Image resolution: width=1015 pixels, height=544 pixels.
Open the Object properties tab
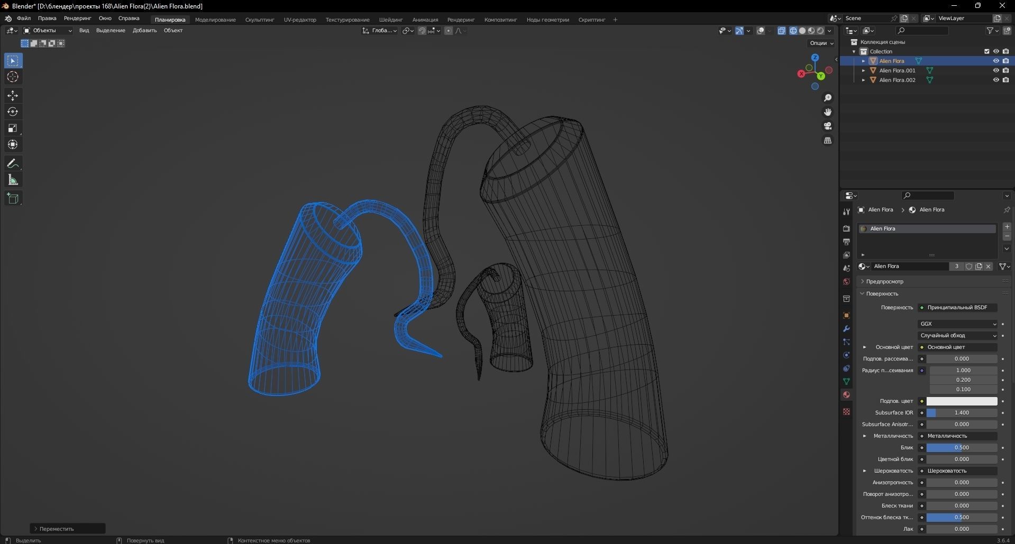[x=846, y=316]
